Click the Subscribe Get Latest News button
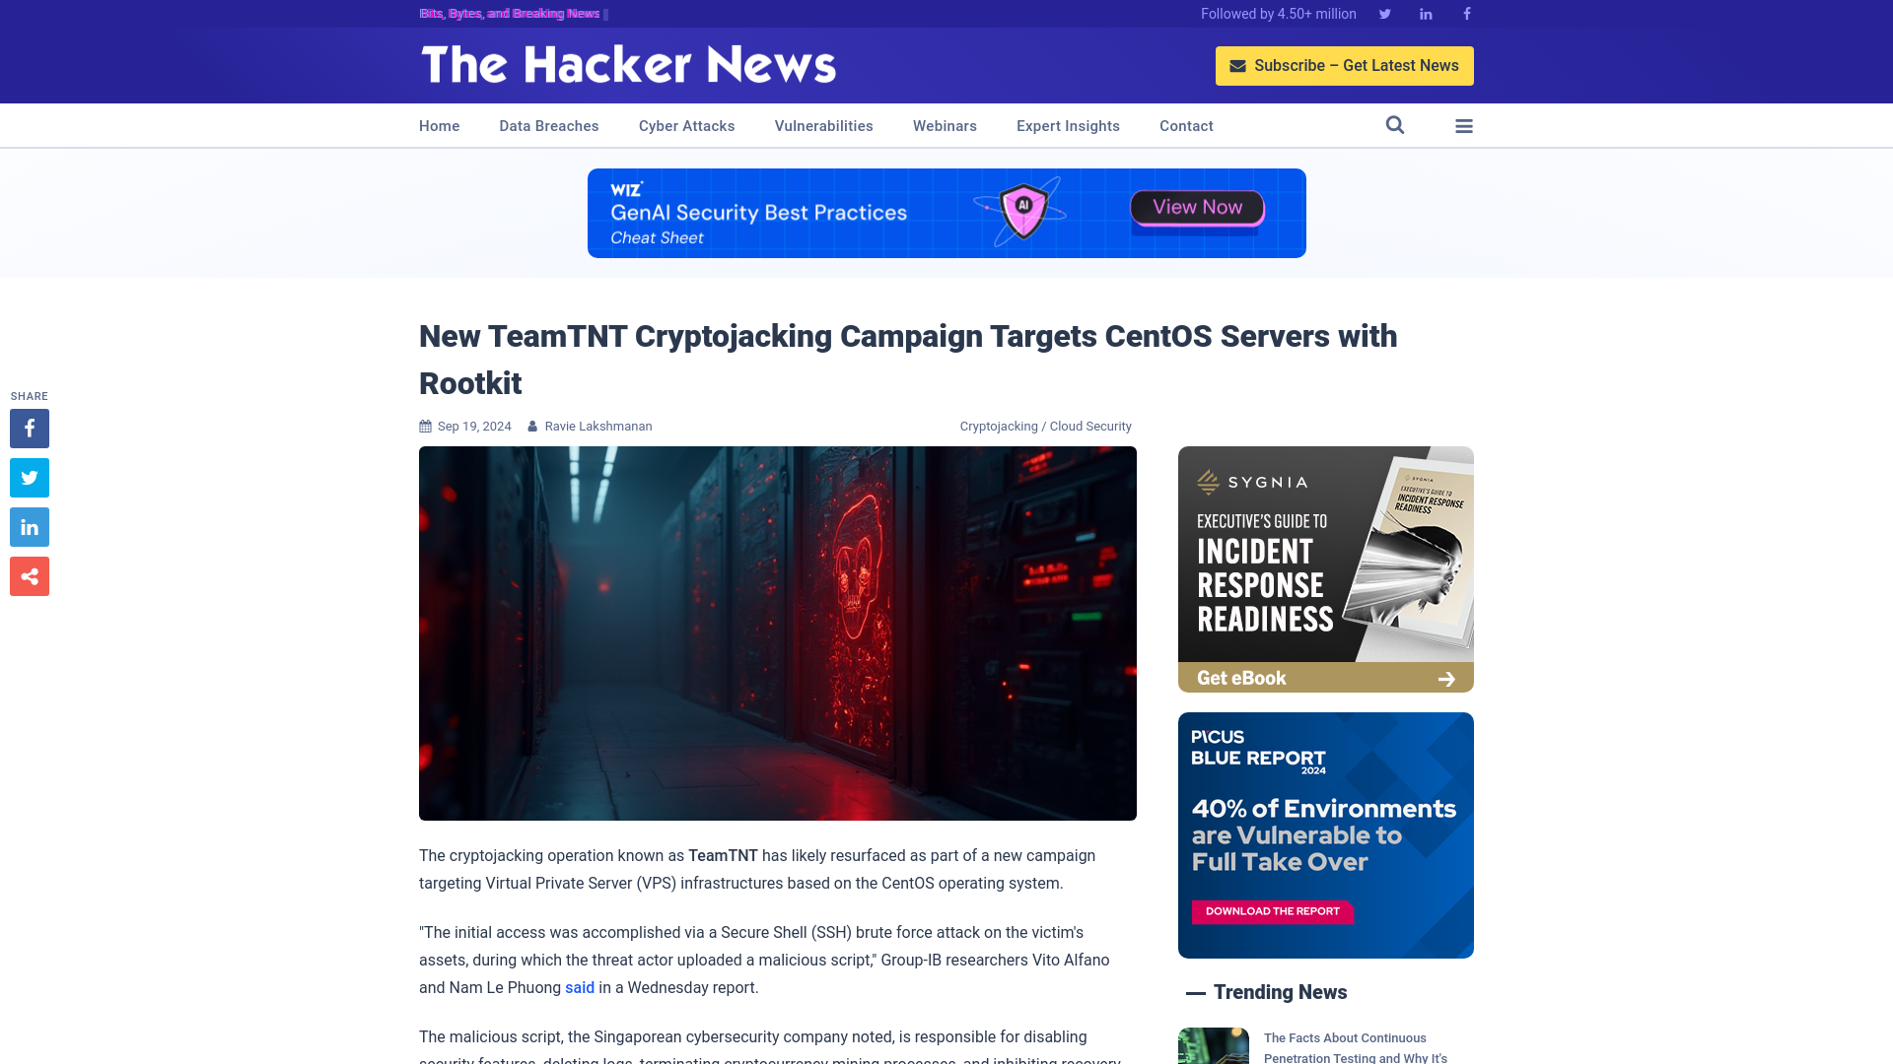1893x1064 pixels. [x=1345, y=65]
